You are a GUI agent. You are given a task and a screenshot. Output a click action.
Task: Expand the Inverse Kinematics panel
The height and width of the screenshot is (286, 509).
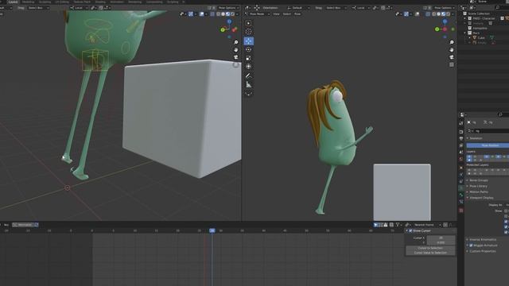pos(483,240)
